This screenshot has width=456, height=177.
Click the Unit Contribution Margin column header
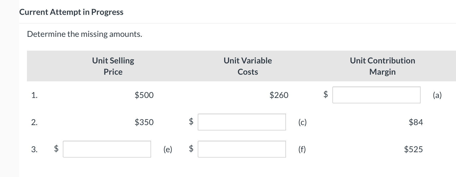tap(382, 66)
